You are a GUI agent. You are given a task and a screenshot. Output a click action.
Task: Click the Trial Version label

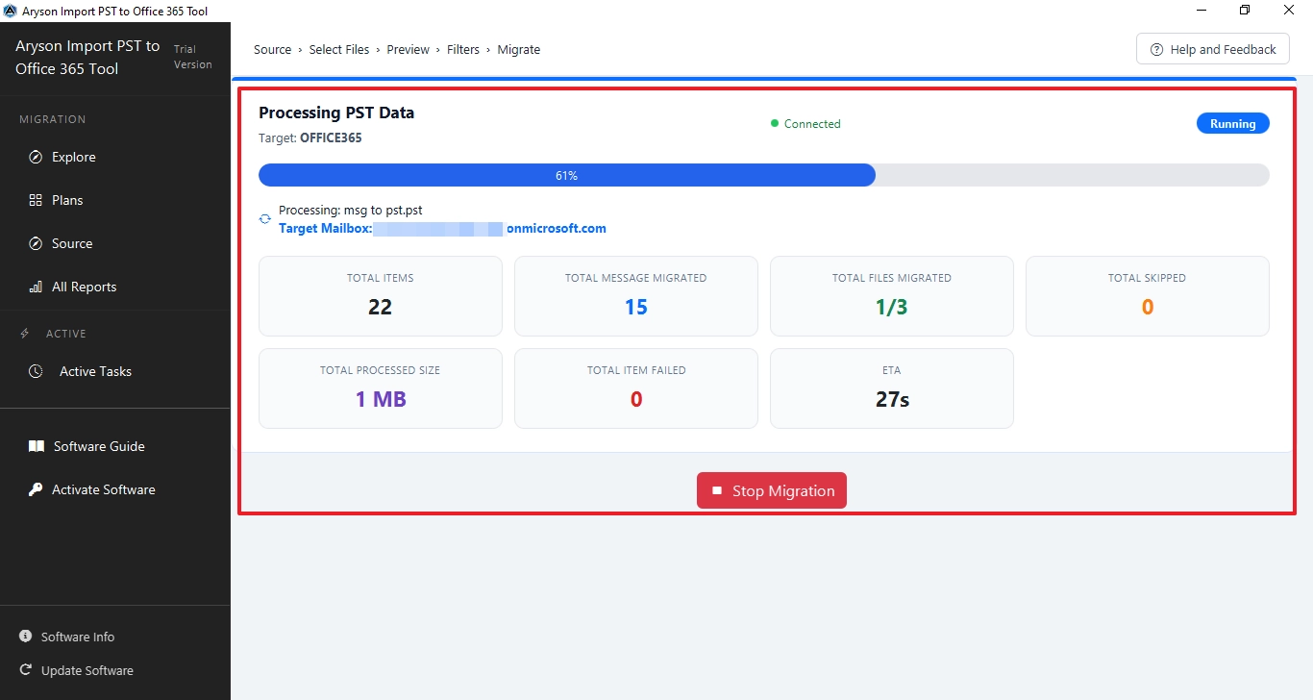(x=192, y=57)
